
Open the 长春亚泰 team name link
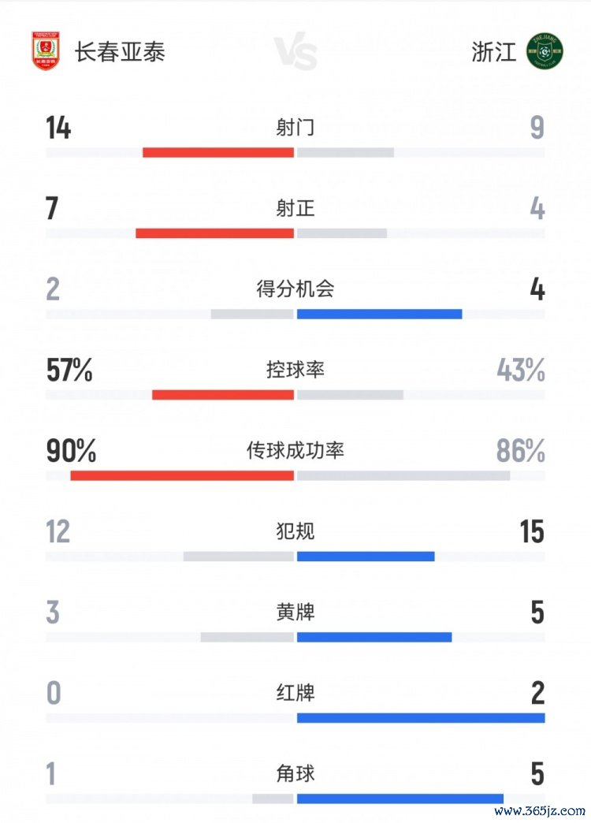pyautogui.click(x=120, y=52)
